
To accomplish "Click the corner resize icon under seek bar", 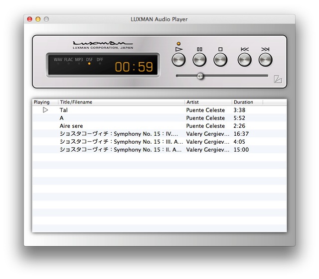I will [278, 78].
